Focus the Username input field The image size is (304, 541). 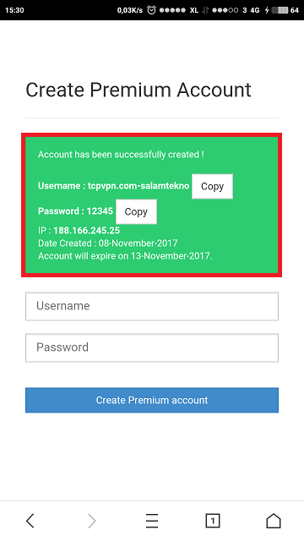pyautogui.click(x=152, y=306)
